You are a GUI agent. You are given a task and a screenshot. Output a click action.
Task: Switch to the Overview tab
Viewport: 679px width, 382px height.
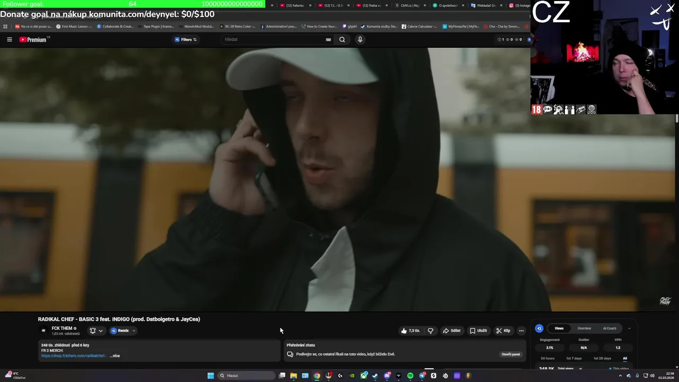pos(584,328)
